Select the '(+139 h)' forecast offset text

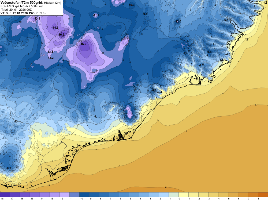click(x=40, y=13)
